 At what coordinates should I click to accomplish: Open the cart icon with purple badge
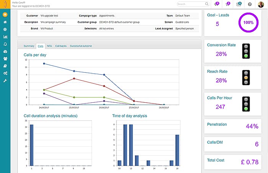(228, 4)
